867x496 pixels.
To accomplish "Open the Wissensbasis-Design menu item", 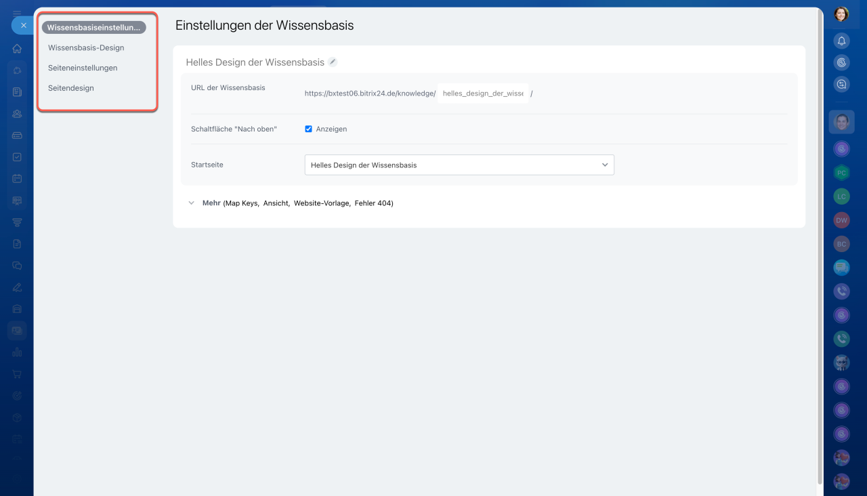I will [x=86, y=47].
